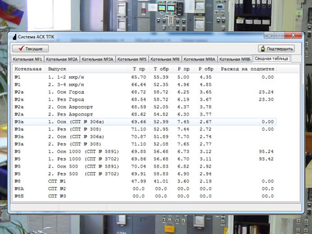Click the 65.70 temperature value

pyautogui.click(x=138, y=77)
